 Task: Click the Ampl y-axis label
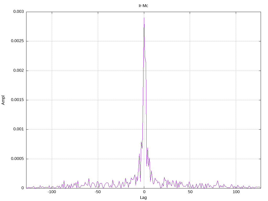(3, 100)
